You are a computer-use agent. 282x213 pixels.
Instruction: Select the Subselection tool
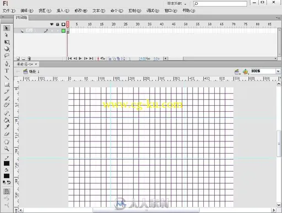click(7, 35)
